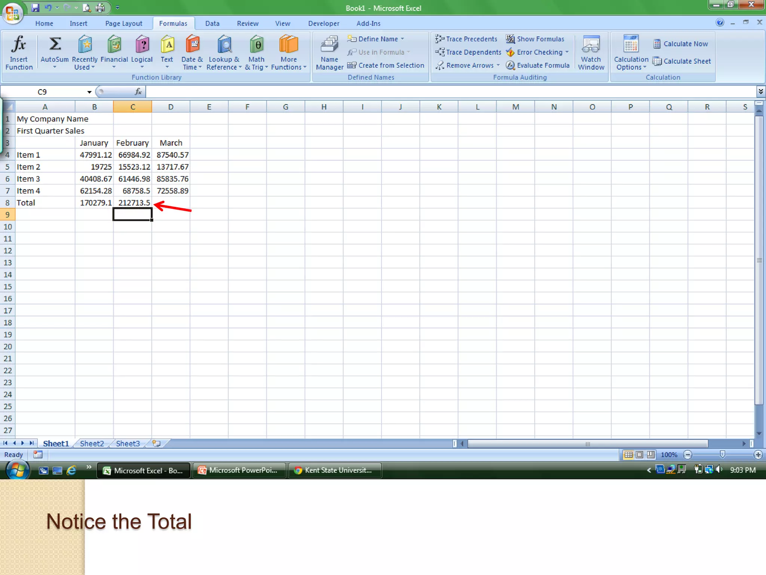Launch Internet Explorer from quick launch

pyautogui.click(x=71, y=470)
